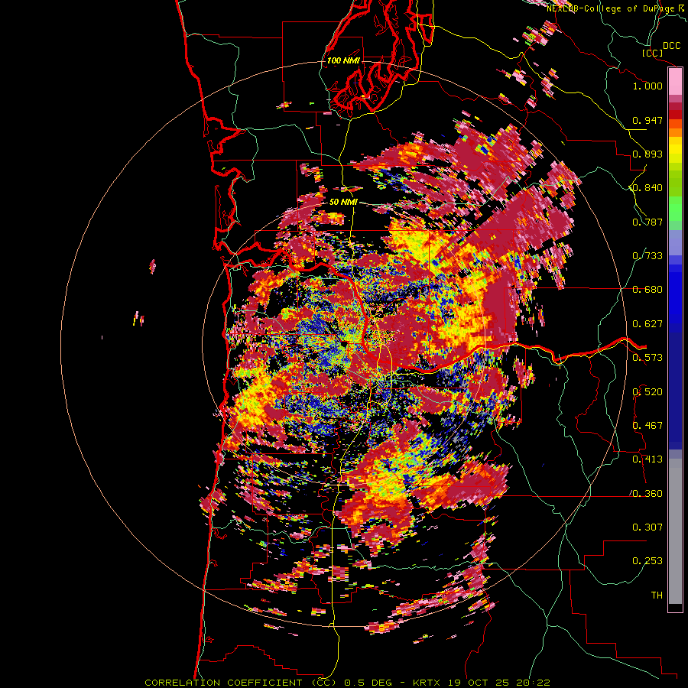The width and height of the screenshot is (688, 688).
Task: Click the 0.573 legend value
Action: [x=647, y=358]
